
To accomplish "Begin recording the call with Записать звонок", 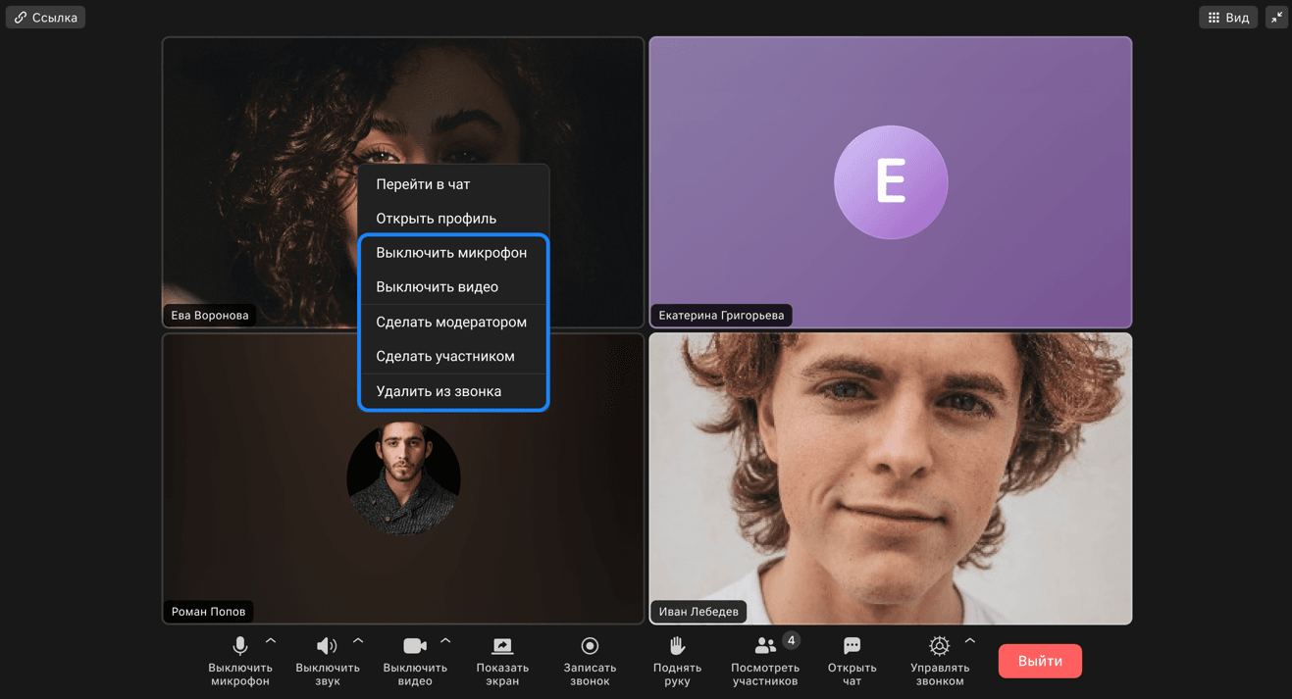I will coord(589,659).
